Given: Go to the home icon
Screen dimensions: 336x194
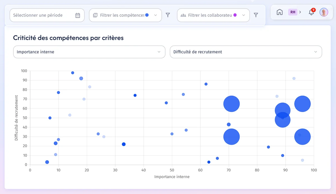Looking at the screenshot, I should [x=279, y=12].
